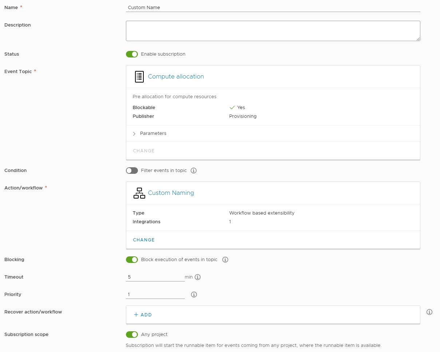The width and height of the screenshot is (440, 352).
Task: Click info icon beside Block execution of events
Action: pyautogui.click(x=225, y=260)
